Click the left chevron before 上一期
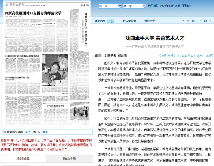Viewport: 214px width, 166px height. tap(183, 21)
